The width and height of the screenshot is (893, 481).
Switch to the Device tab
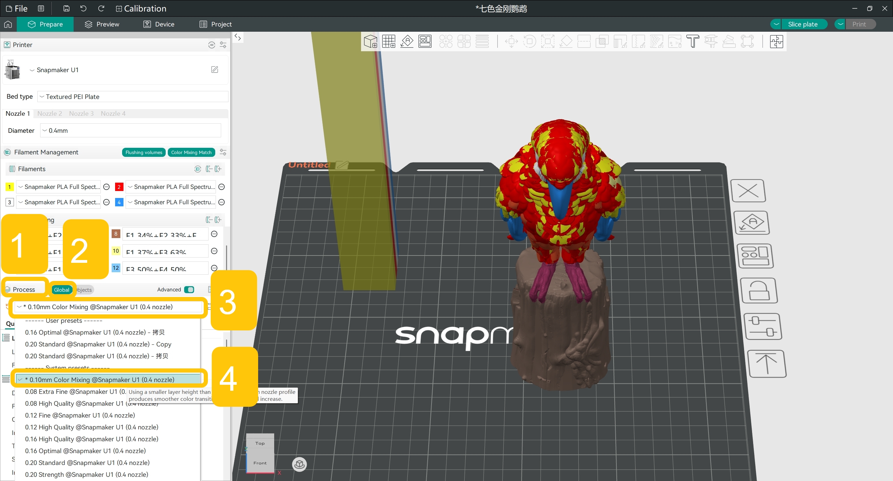coord(159,24)
